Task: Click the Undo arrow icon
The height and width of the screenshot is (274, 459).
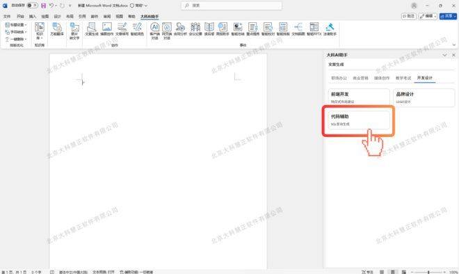Action: [x=51, y=6]
